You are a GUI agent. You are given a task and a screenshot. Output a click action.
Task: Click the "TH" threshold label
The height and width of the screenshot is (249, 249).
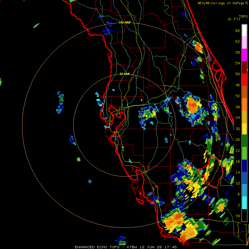pyautogui.click(x=238, y=216)
